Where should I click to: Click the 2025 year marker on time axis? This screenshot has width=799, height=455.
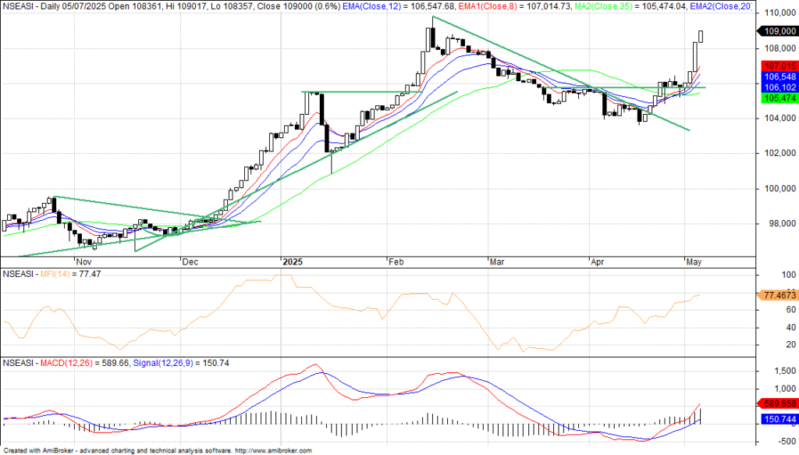293,262
